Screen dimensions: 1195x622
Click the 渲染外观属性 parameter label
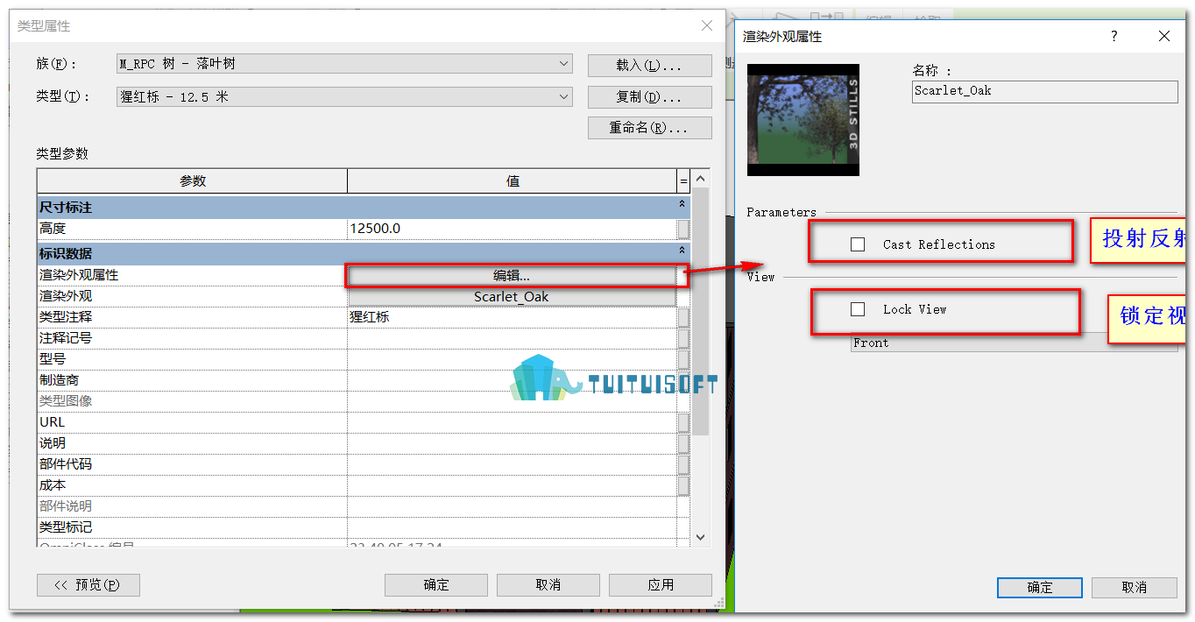79,275
